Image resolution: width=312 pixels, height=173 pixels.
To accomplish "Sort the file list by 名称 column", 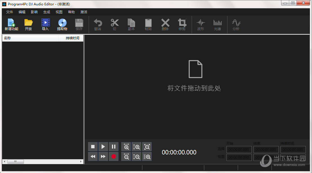I will (30, 38).
